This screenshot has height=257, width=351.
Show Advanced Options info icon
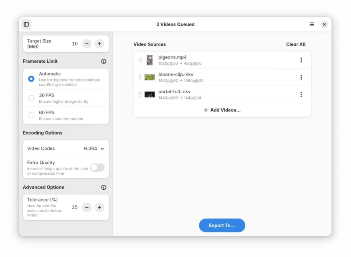tap(104, 187)
